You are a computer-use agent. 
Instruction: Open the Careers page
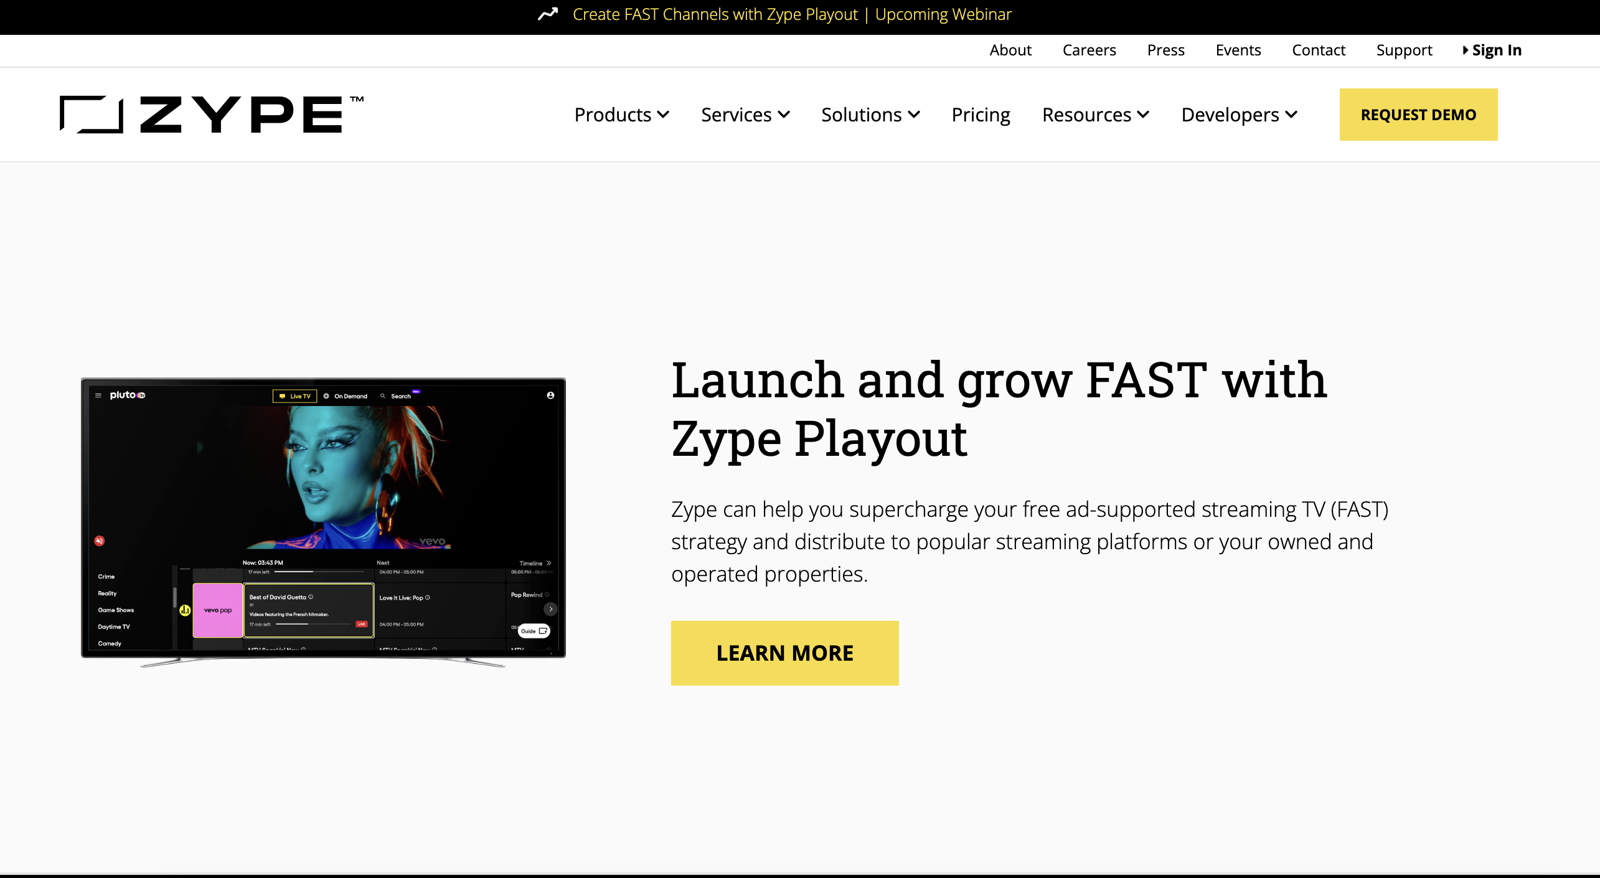[1089, 50]
